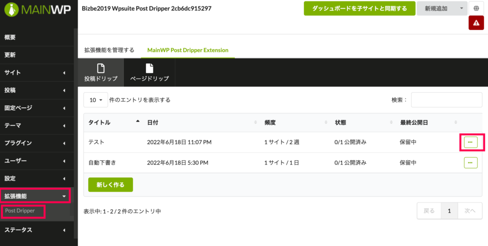
Task: Click the 戻る pagination button
Action: (x=429, y=211)
